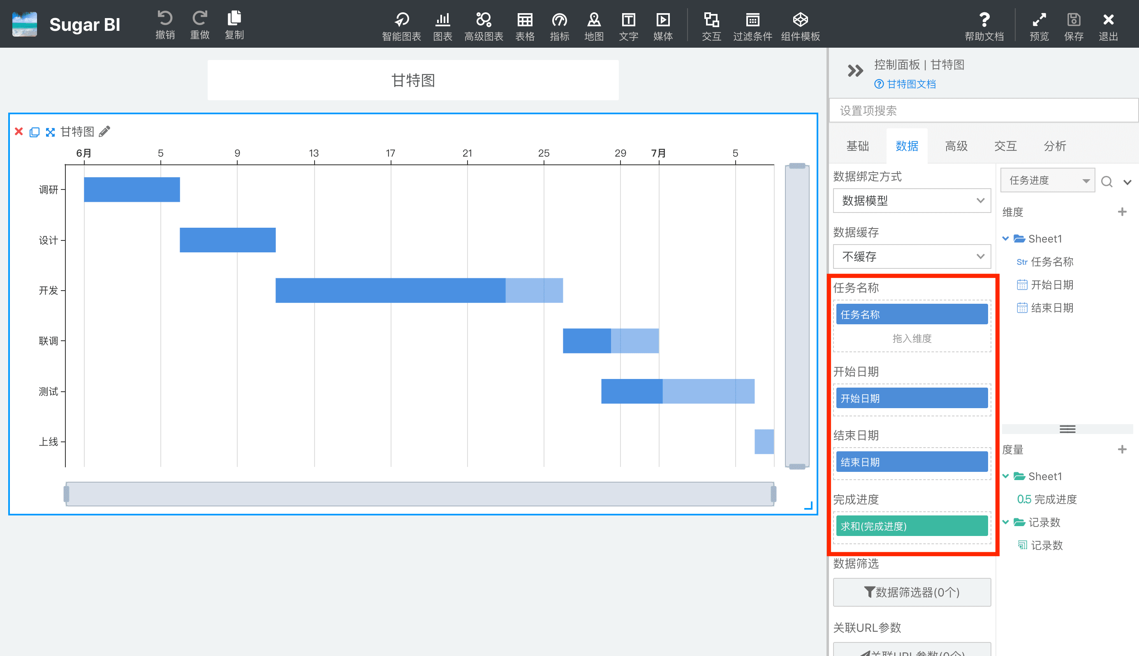Click the 数据筛选器(0个) button
This screenshot has width=1139, height=656.
(912, 592)
